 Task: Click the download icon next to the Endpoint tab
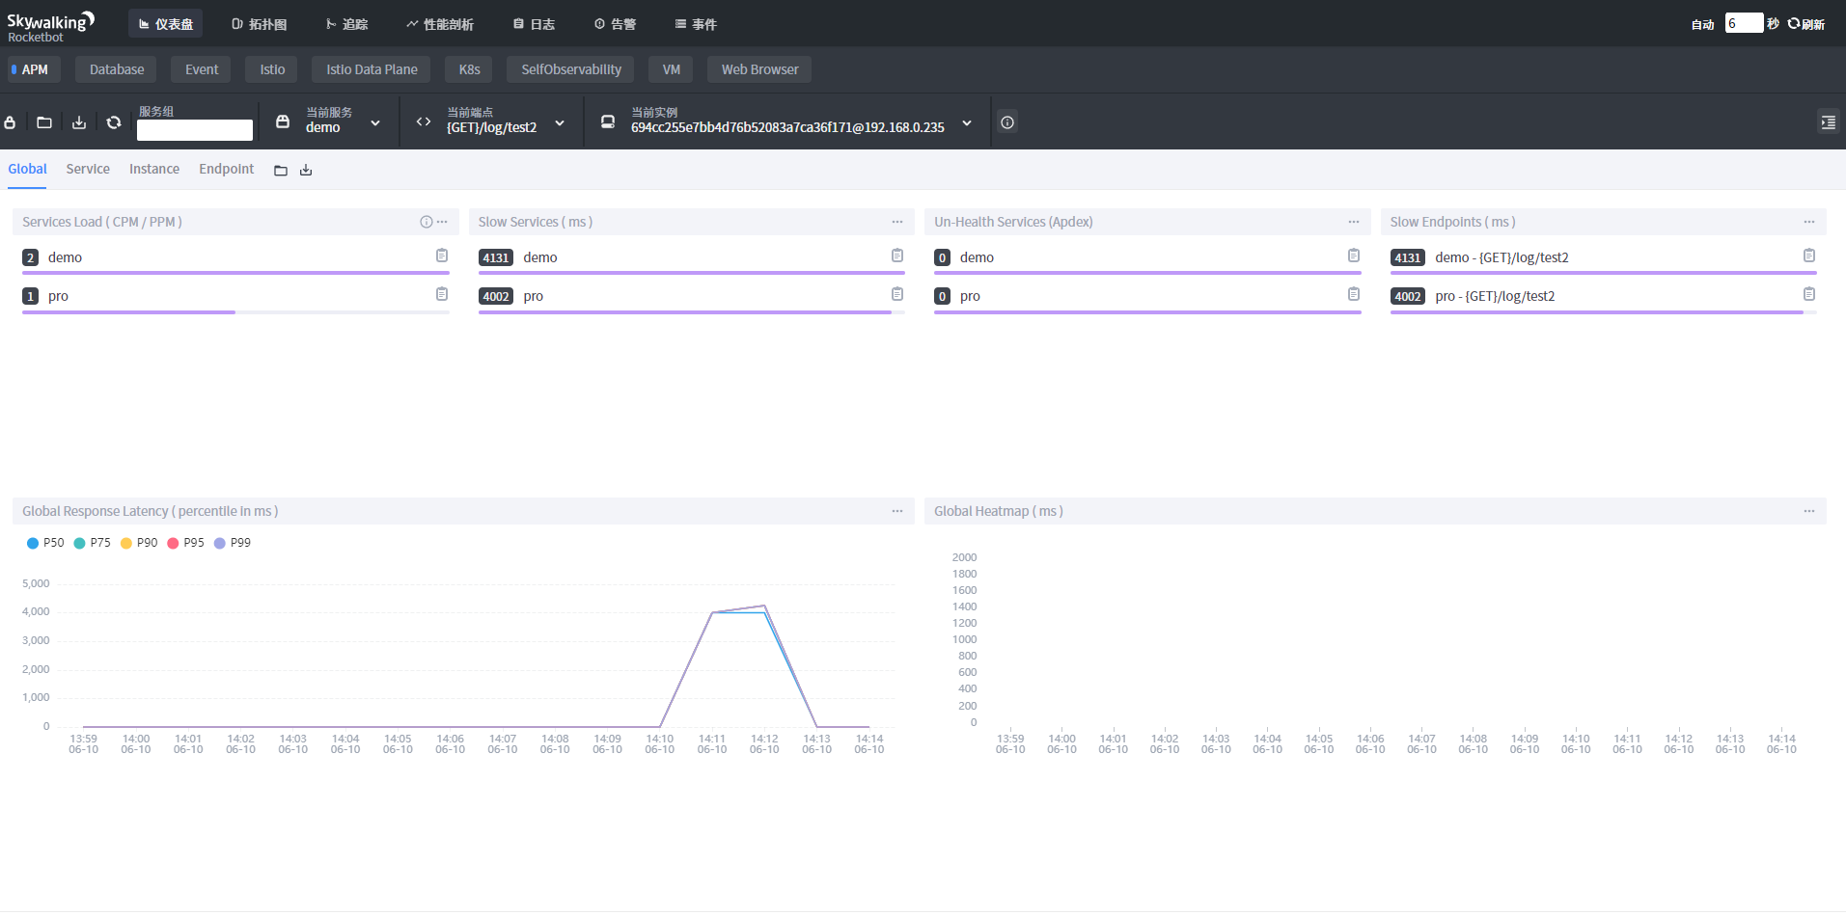click(x=306, y=171)
